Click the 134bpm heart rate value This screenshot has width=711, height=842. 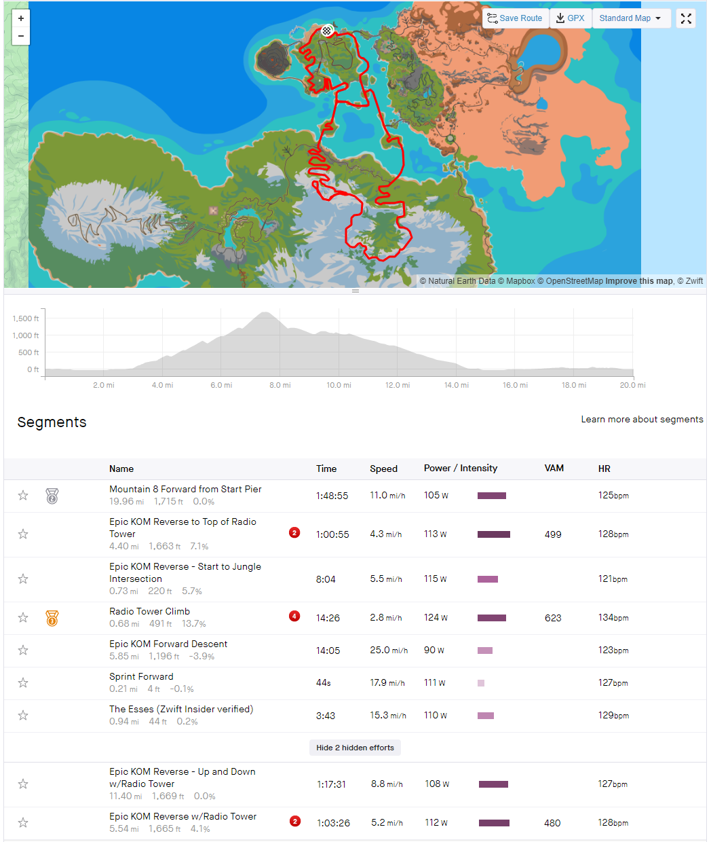[x=613, y=618]
